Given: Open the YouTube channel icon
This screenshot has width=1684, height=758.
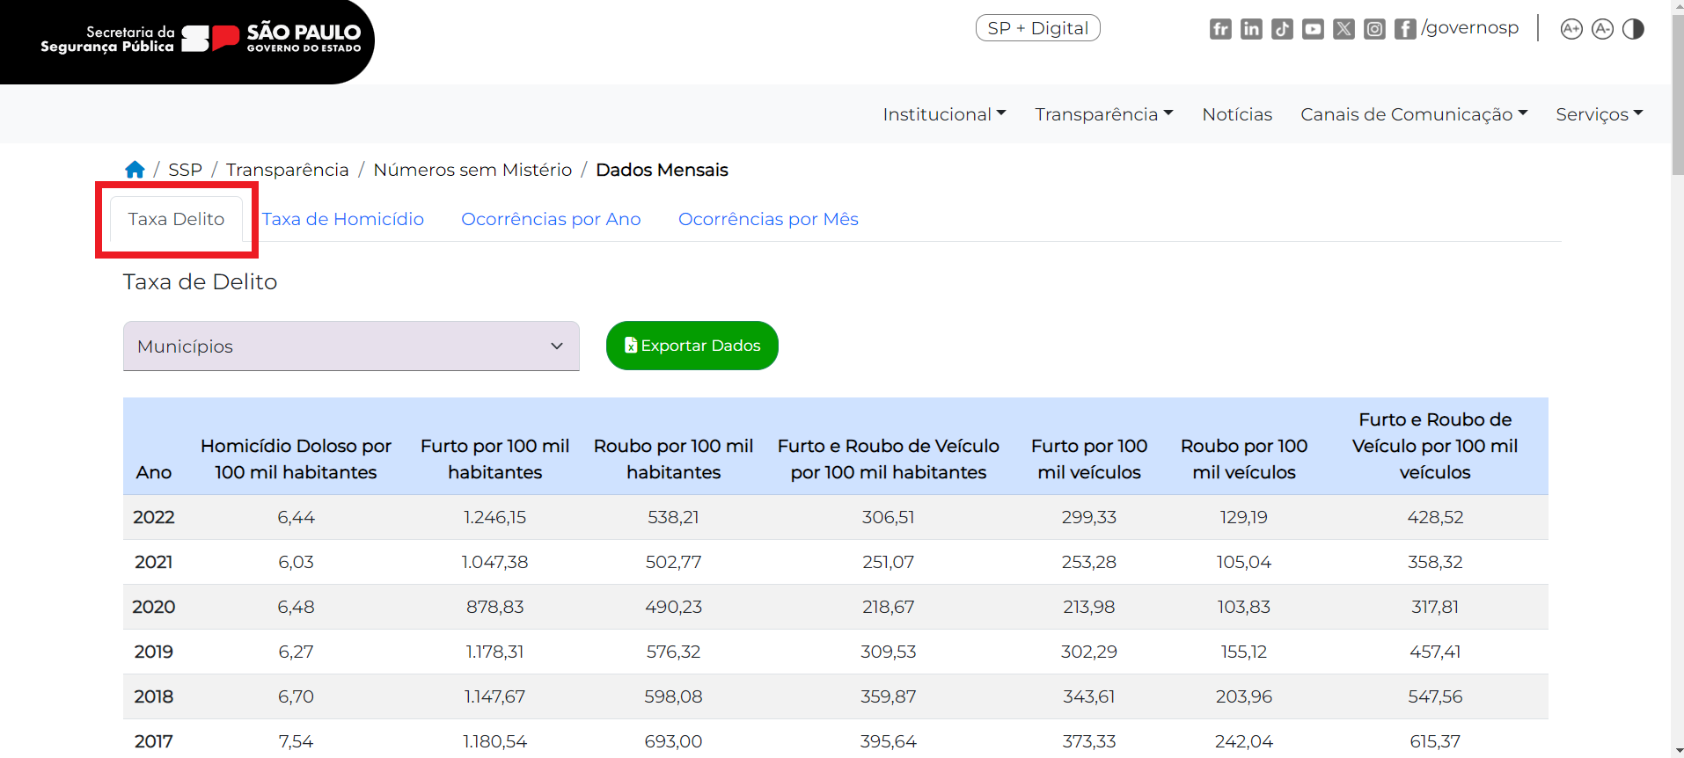Looking at the screenshot, I should tap(1313, 29).
